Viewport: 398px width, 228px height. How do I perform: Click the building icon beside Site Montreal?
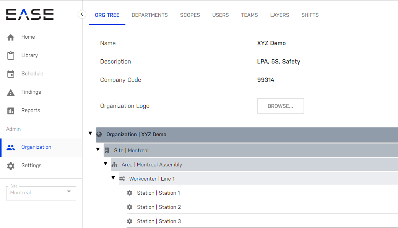coord(107,150)
